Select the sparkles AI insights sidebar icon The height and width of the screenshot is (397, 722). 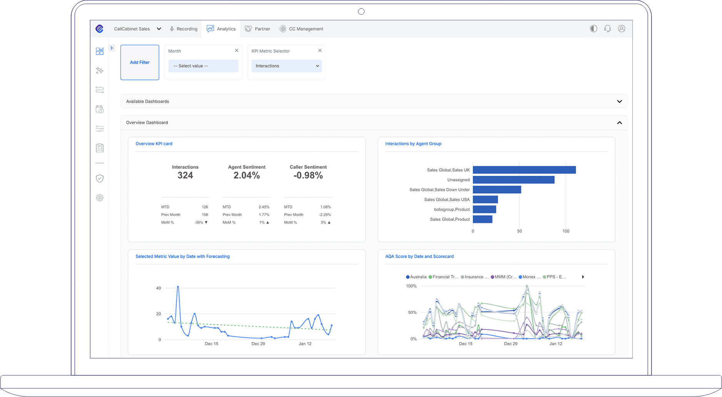(100, 70)
